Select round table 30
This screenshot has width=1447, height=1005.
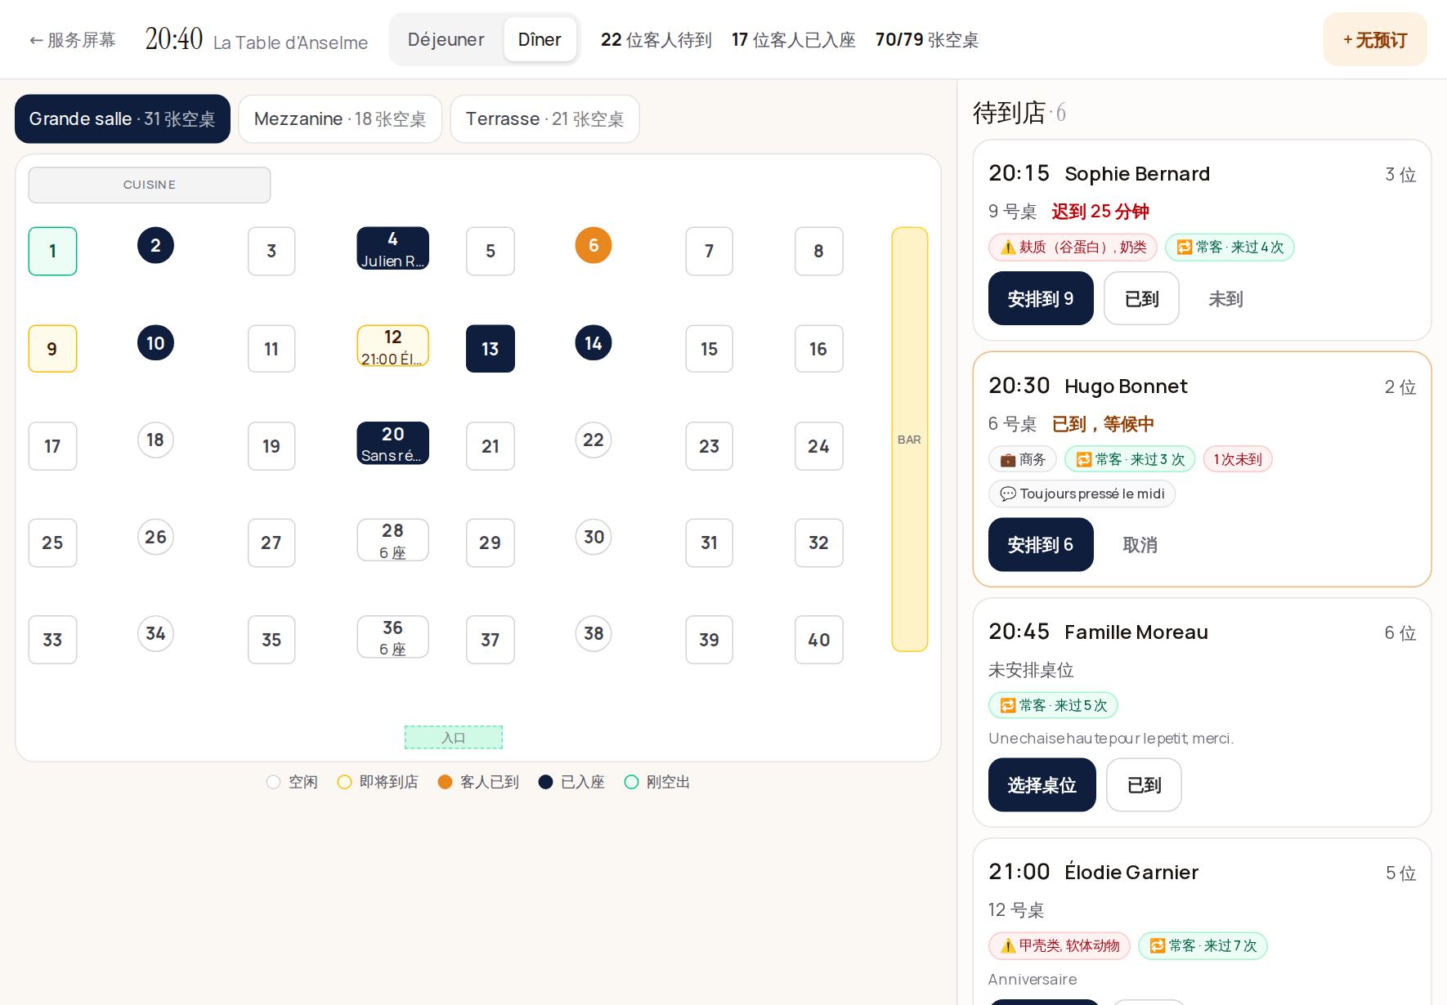(x=594, y=537)
